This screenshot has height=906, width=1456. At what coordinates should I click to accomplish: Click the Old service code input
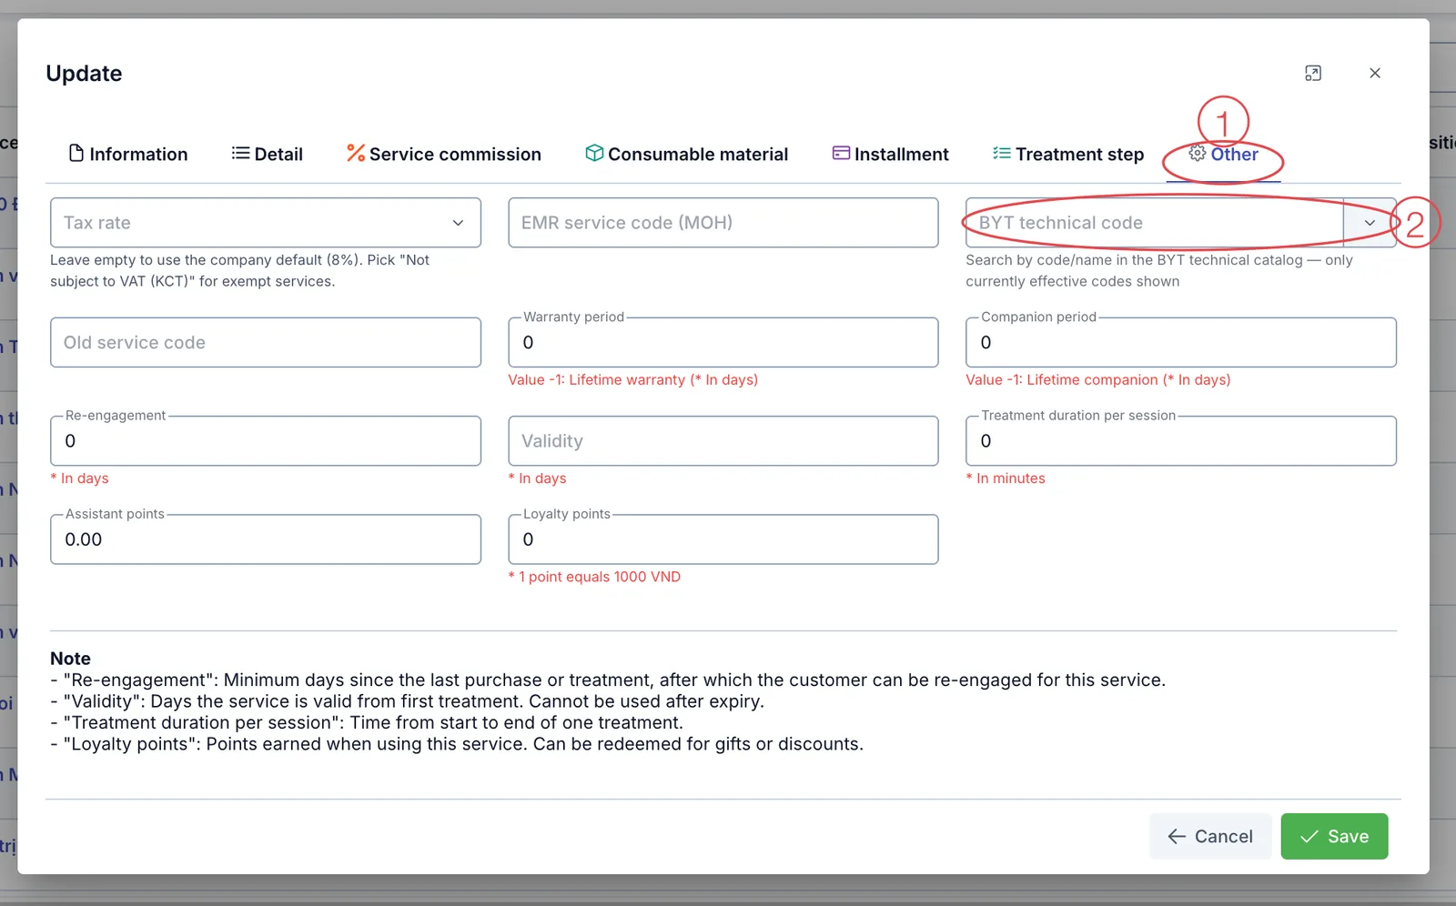click(x=266, y=342)
